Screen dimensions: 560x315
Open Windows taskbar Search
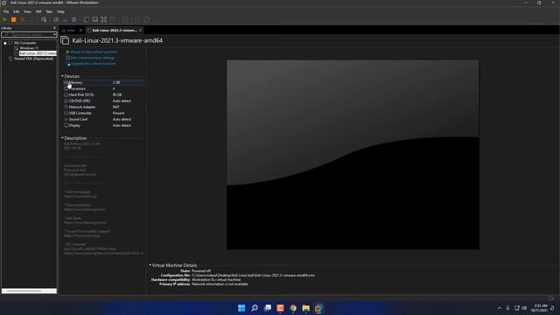pos(255,308)
